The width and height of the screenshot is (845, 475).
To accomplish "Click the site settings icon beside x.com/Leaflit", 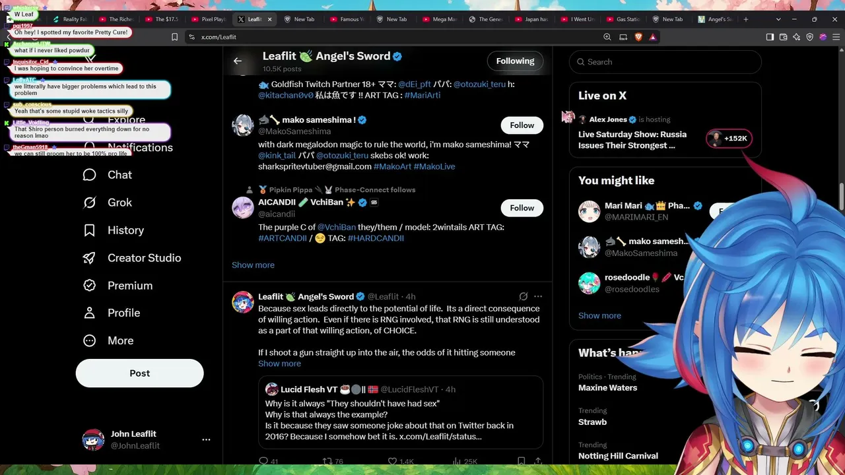I will pyautogui.click(x=191, y=37).
